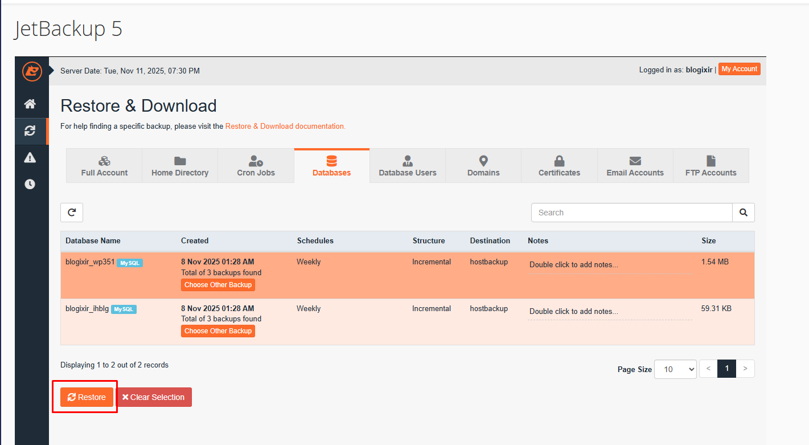Choose Other Backup for blogixir_wp351
809x445 pixels.
(218, 285)
